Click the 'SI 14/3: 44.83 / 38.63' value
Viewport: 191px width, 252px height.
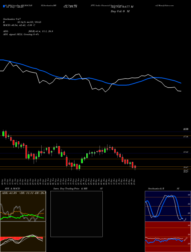coord(29,22)
